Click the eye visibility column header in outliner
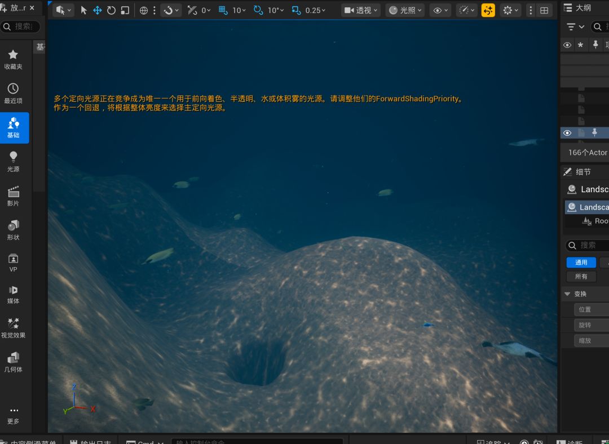Image resolution: width=609 pixels, height=444 pixels. coord(567,45)
